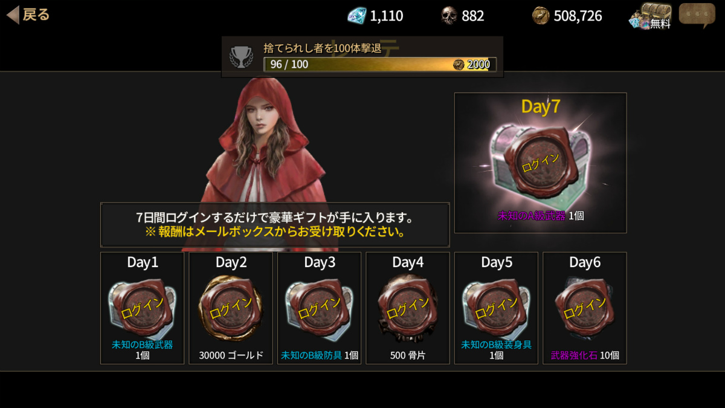Viewport: 725px width, 408px height.
Task: Tap the 2000 coin quest reward
Action: [x=472, y=65]
